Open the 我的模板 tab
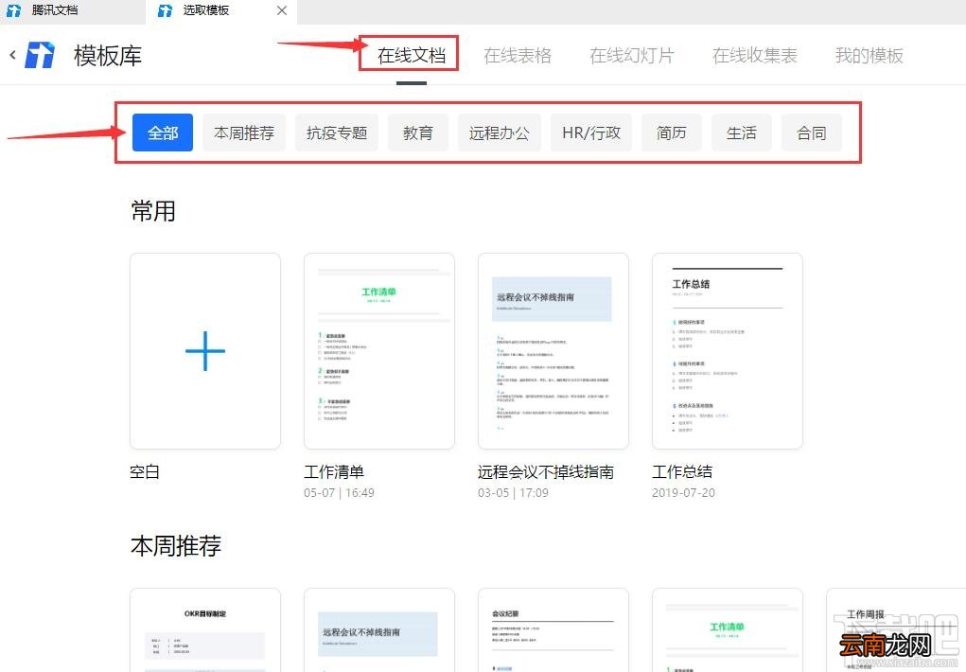Viewport: 966px width, 672px height. [869, 56]
